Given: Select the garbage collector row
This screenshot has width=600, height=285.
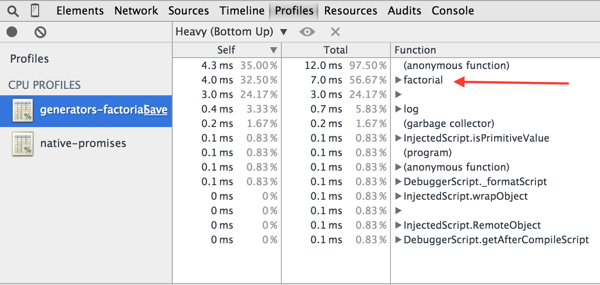Looking at the screenshot, I should click(449, 123).
